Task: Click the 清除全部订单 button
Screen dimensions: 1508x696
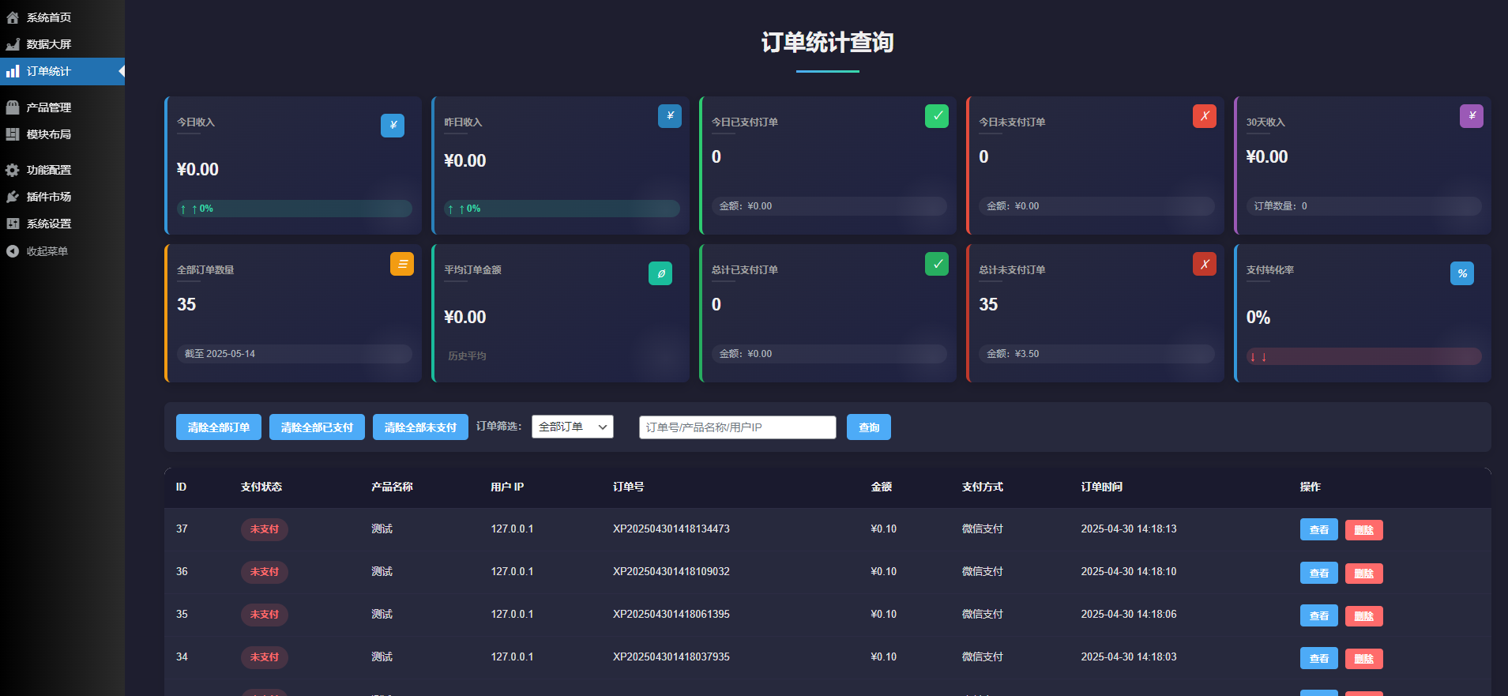Action: click(219, 427)
